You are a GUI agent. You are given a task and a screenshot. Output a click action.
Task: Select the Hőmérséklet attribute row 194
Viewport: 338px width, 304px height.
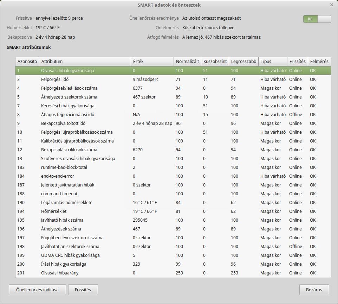(173, 211)
